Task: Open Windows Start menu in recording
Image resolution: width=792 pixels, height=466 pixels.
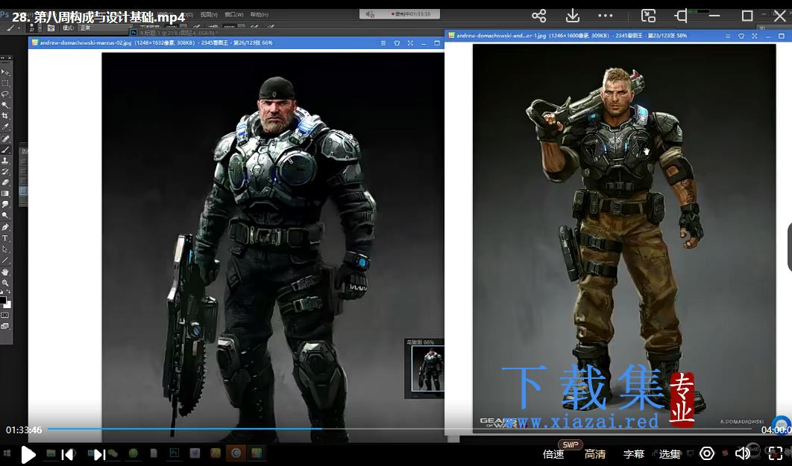Action: pos(7,453)
